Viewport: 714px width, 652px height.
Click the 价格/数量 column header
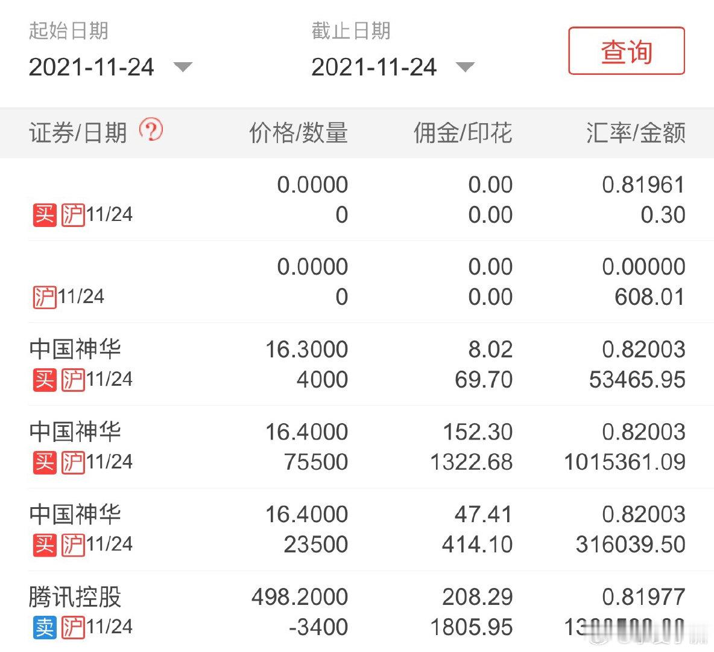299,133
